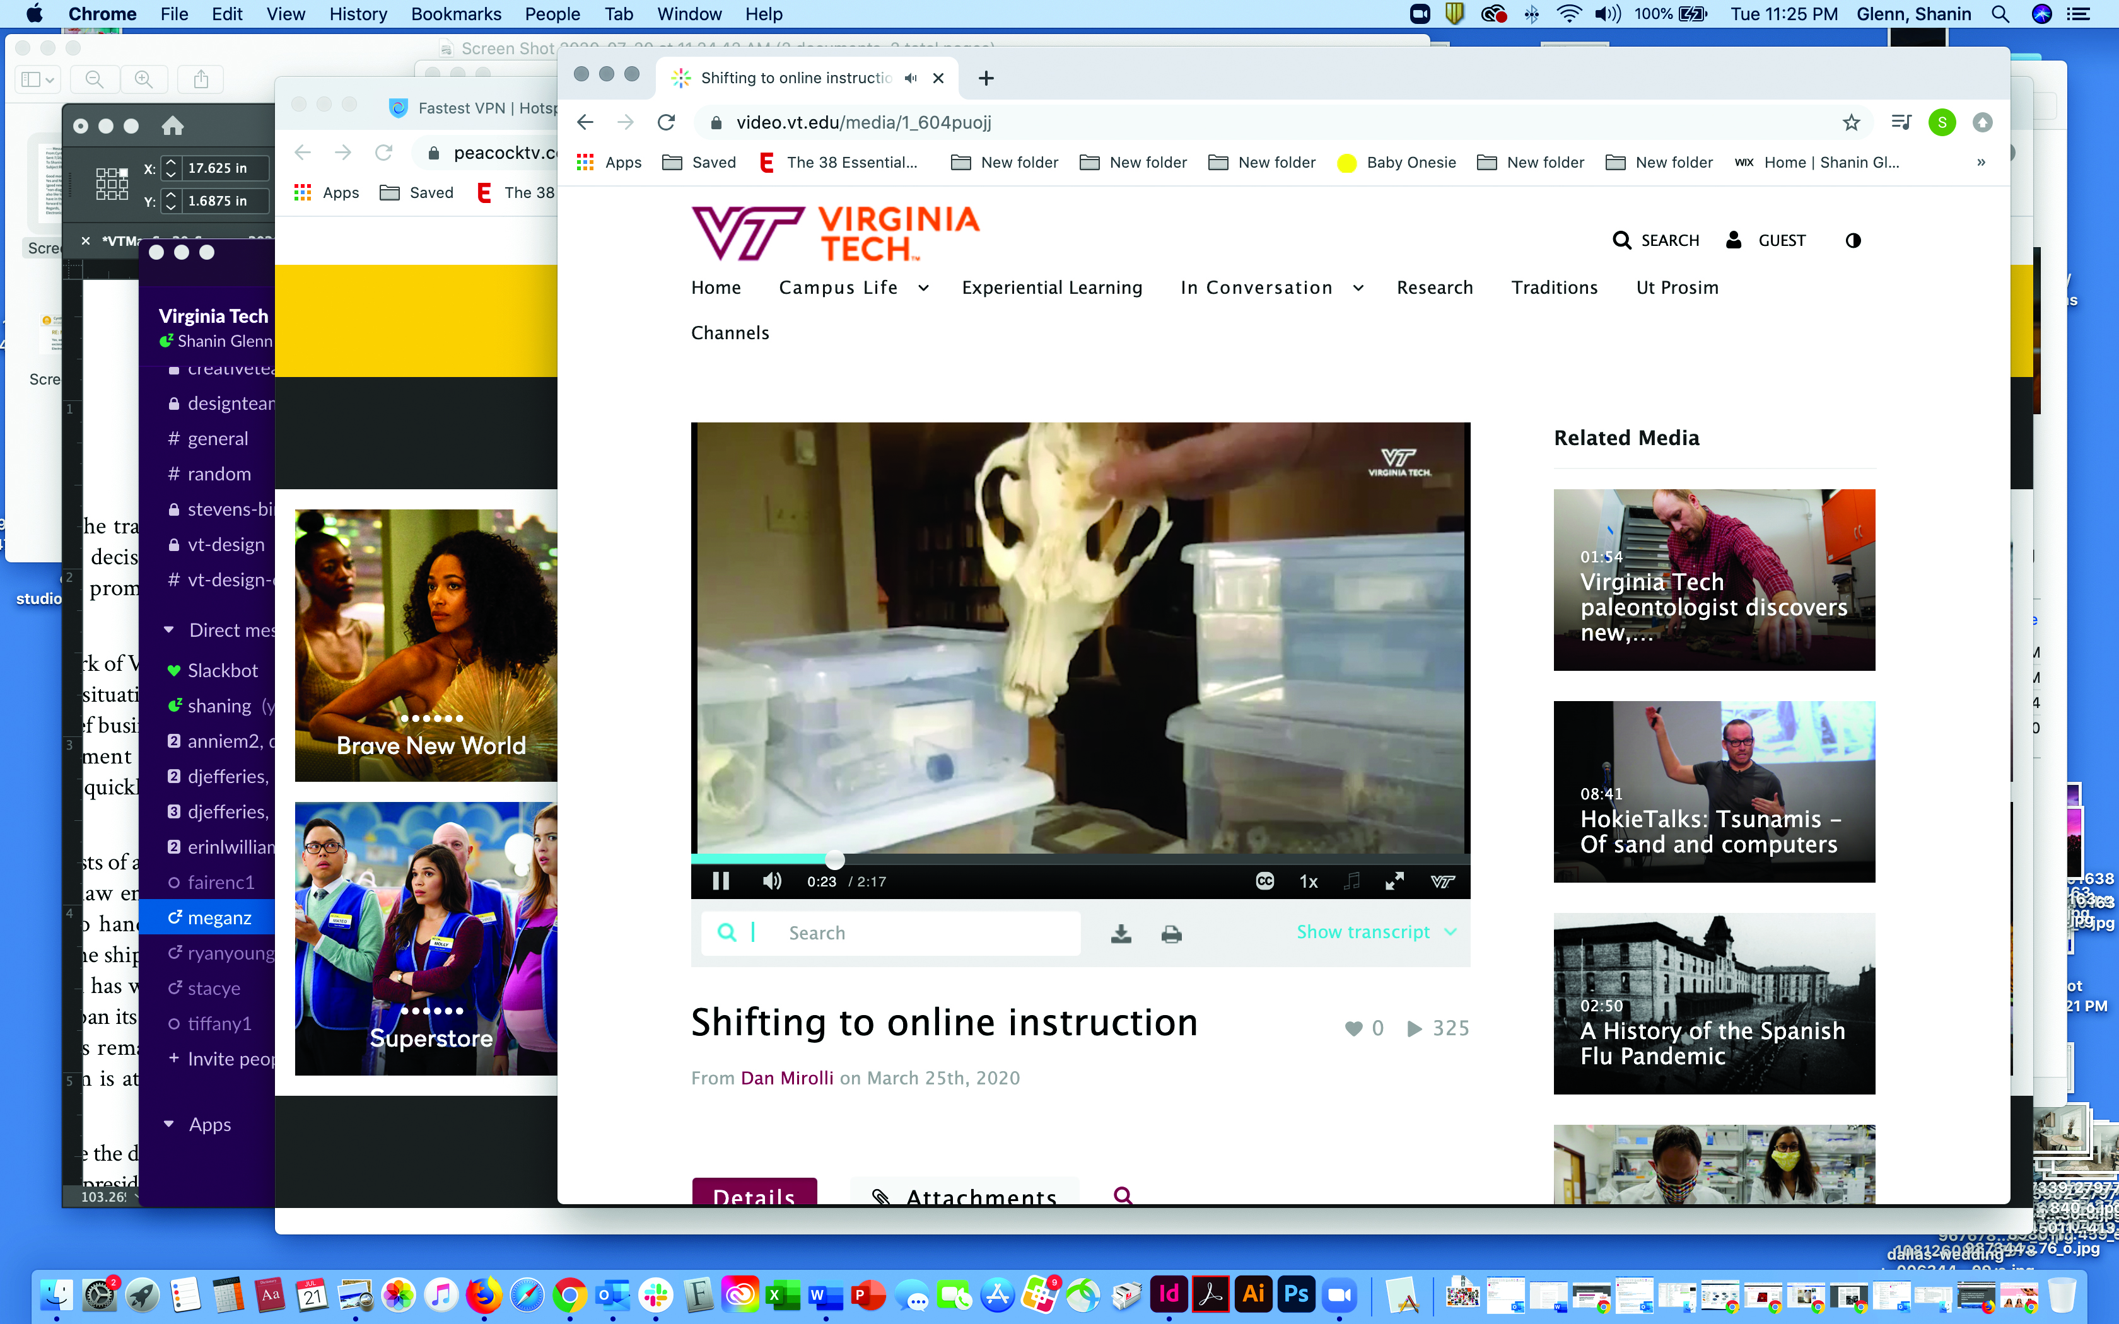Mute tab audio speaker icon

pyautogui.click(x=911, y=78)
